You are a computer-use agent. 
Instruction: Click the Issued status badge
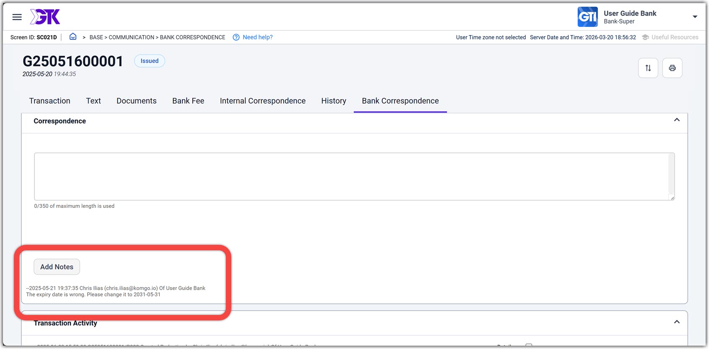point(149,61)
